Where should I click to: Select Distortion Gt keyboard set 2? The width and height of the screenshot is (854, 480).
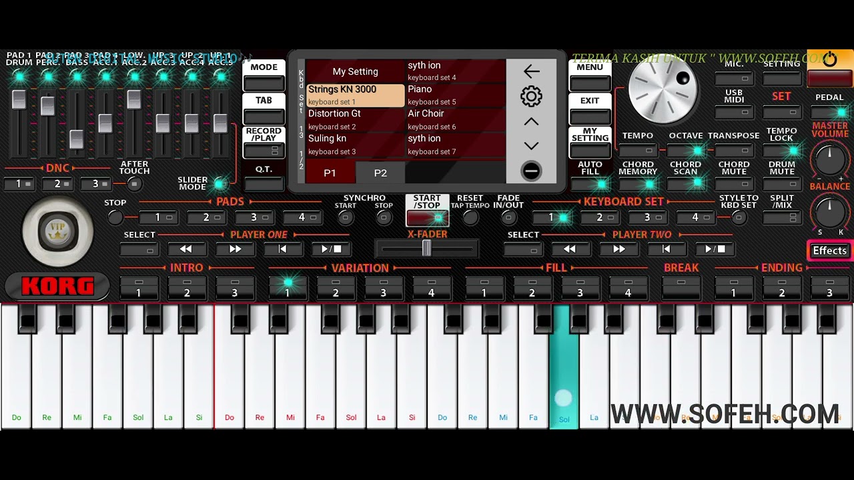point(355,120)
